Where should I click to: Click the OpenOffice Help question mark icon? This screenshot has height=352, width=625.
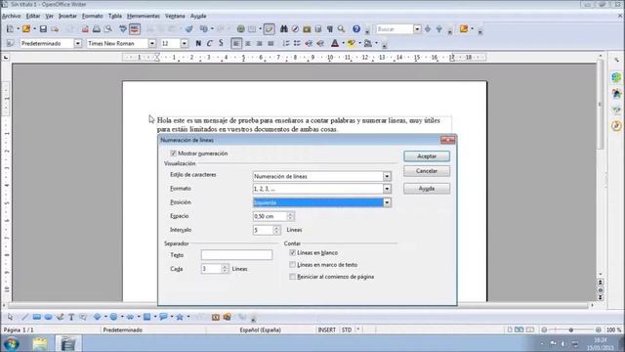(x=356, y=29)
